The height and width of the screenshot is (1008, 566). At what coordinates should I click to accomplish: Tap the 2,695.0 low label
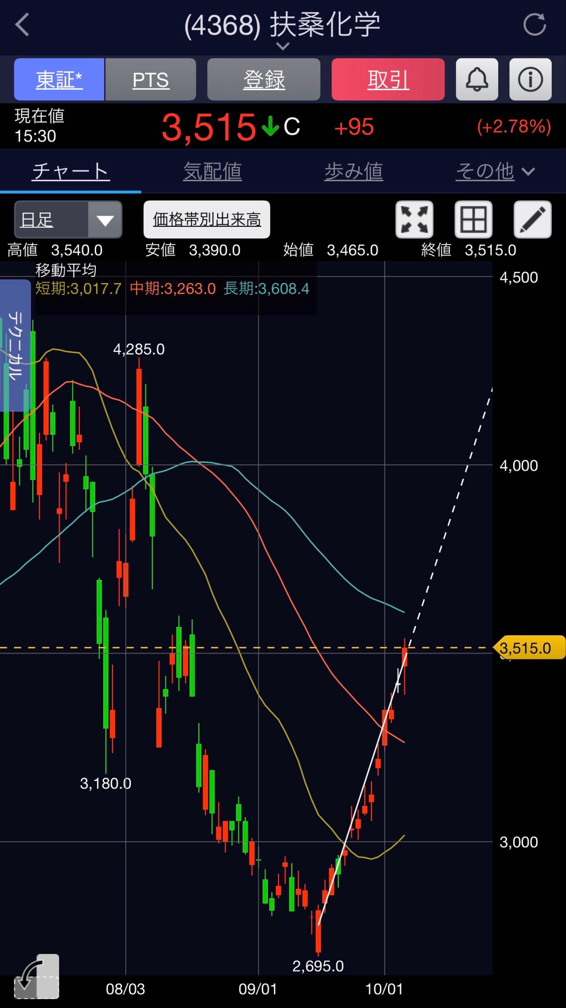pyautogui.click(x=318, y=966)
